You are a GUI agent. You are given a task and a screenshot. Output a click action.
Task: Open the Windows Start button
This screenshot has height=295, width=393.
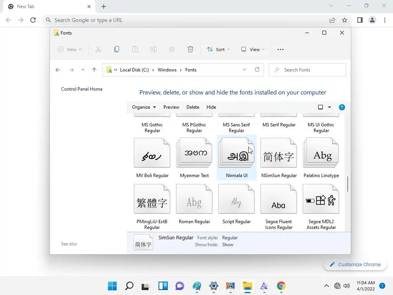coord(112,286)
